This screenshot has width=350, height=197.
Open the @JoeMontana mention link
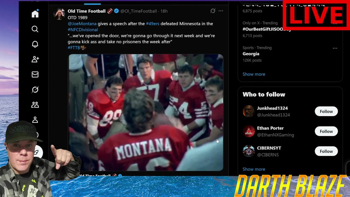point(82,24)
